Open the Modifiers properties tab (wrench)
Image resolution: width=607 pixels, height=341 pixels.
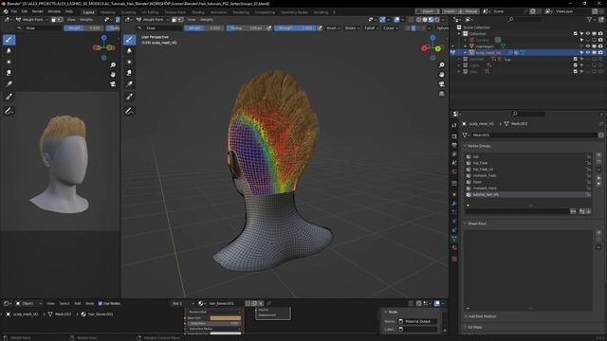pyautogui.click(x=454, y=204)
